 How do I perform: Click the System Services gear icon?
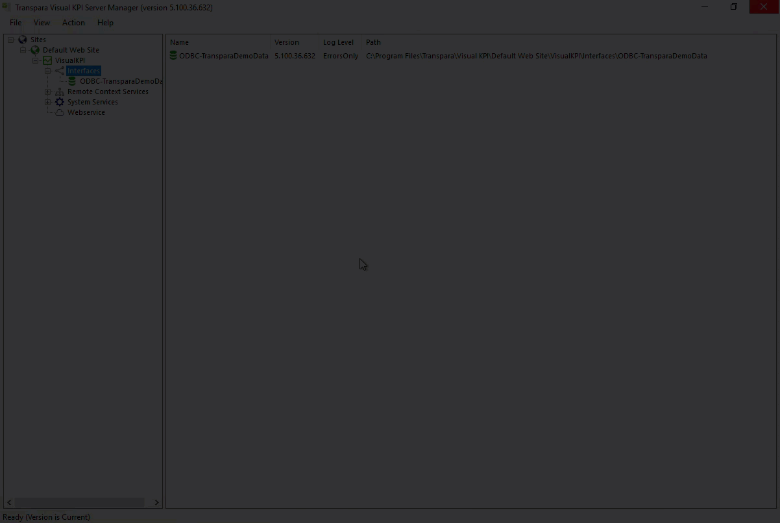60,102
